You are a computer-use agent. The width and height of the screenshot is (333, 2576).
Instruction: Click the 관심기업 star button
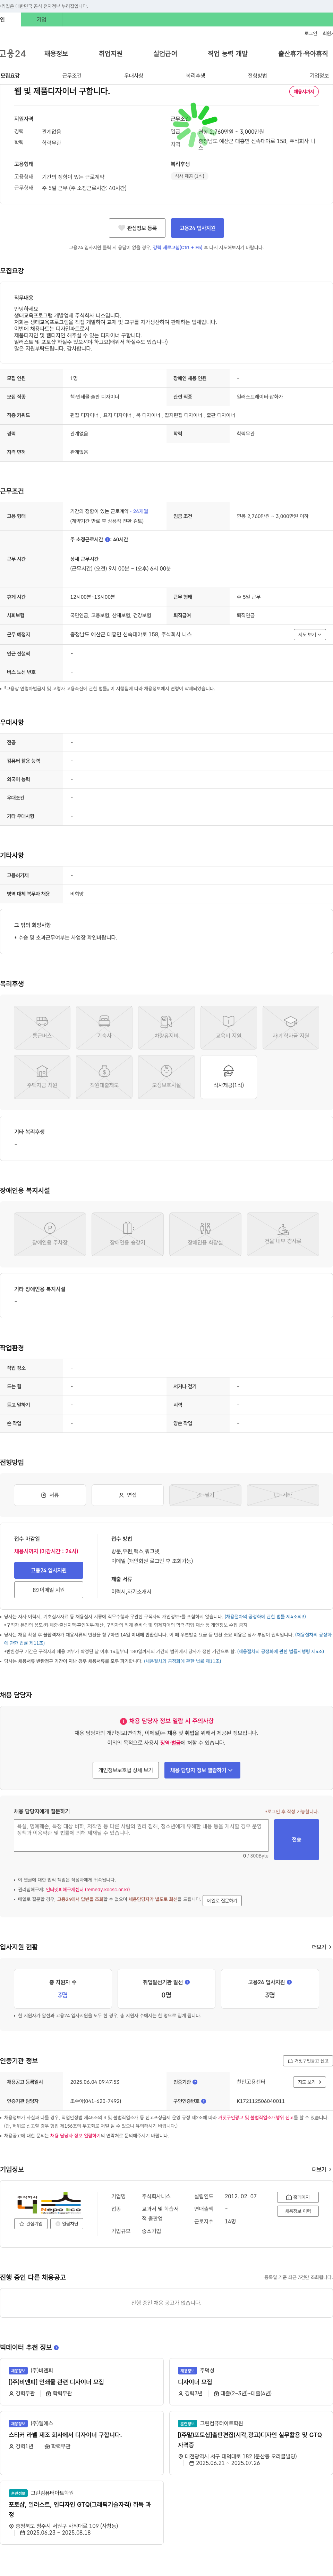point(31,2224)
